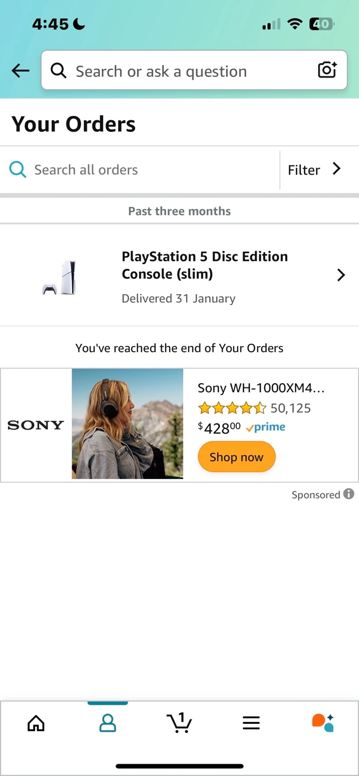Open PlayStation 5 order details chevron
The height and width of the screenshot is (776, 359).
tap(341, 275)
